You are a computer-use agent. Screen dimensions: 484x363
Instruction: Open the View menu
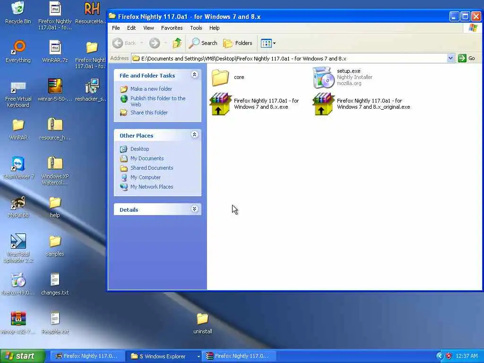tap(148, 28)
